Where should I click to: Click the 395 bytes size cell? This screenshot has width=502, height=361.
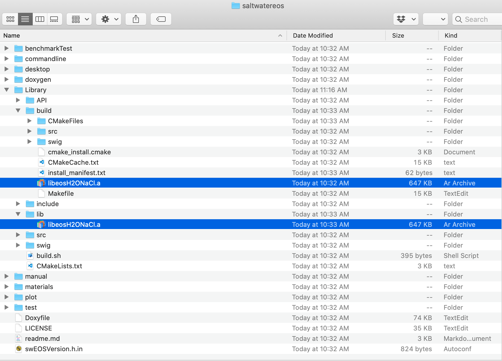pyautogui.click(x=416, y=255)
